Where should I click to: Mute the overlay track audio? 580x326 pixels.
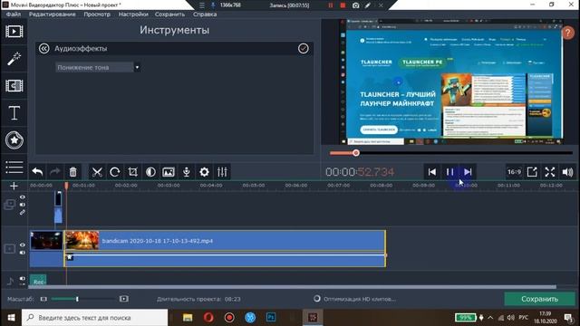click(x=23, y=205)
